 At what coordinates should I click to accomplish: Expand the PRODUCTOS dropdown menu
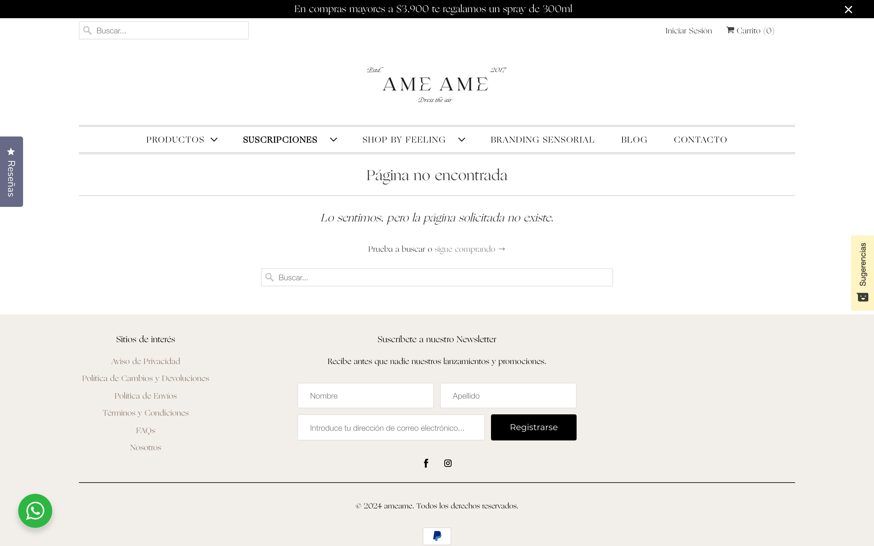(x=214, y=140)
